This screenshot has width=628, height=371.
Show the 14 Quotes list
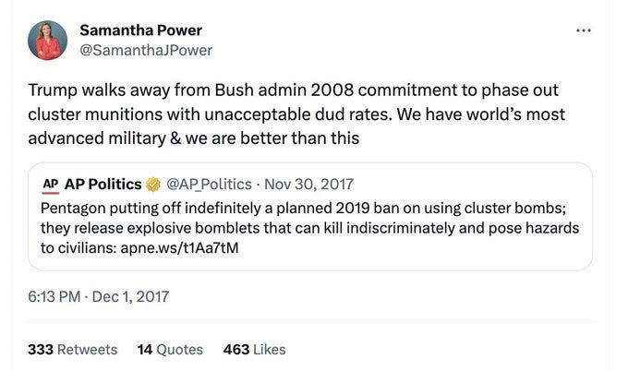170,349
